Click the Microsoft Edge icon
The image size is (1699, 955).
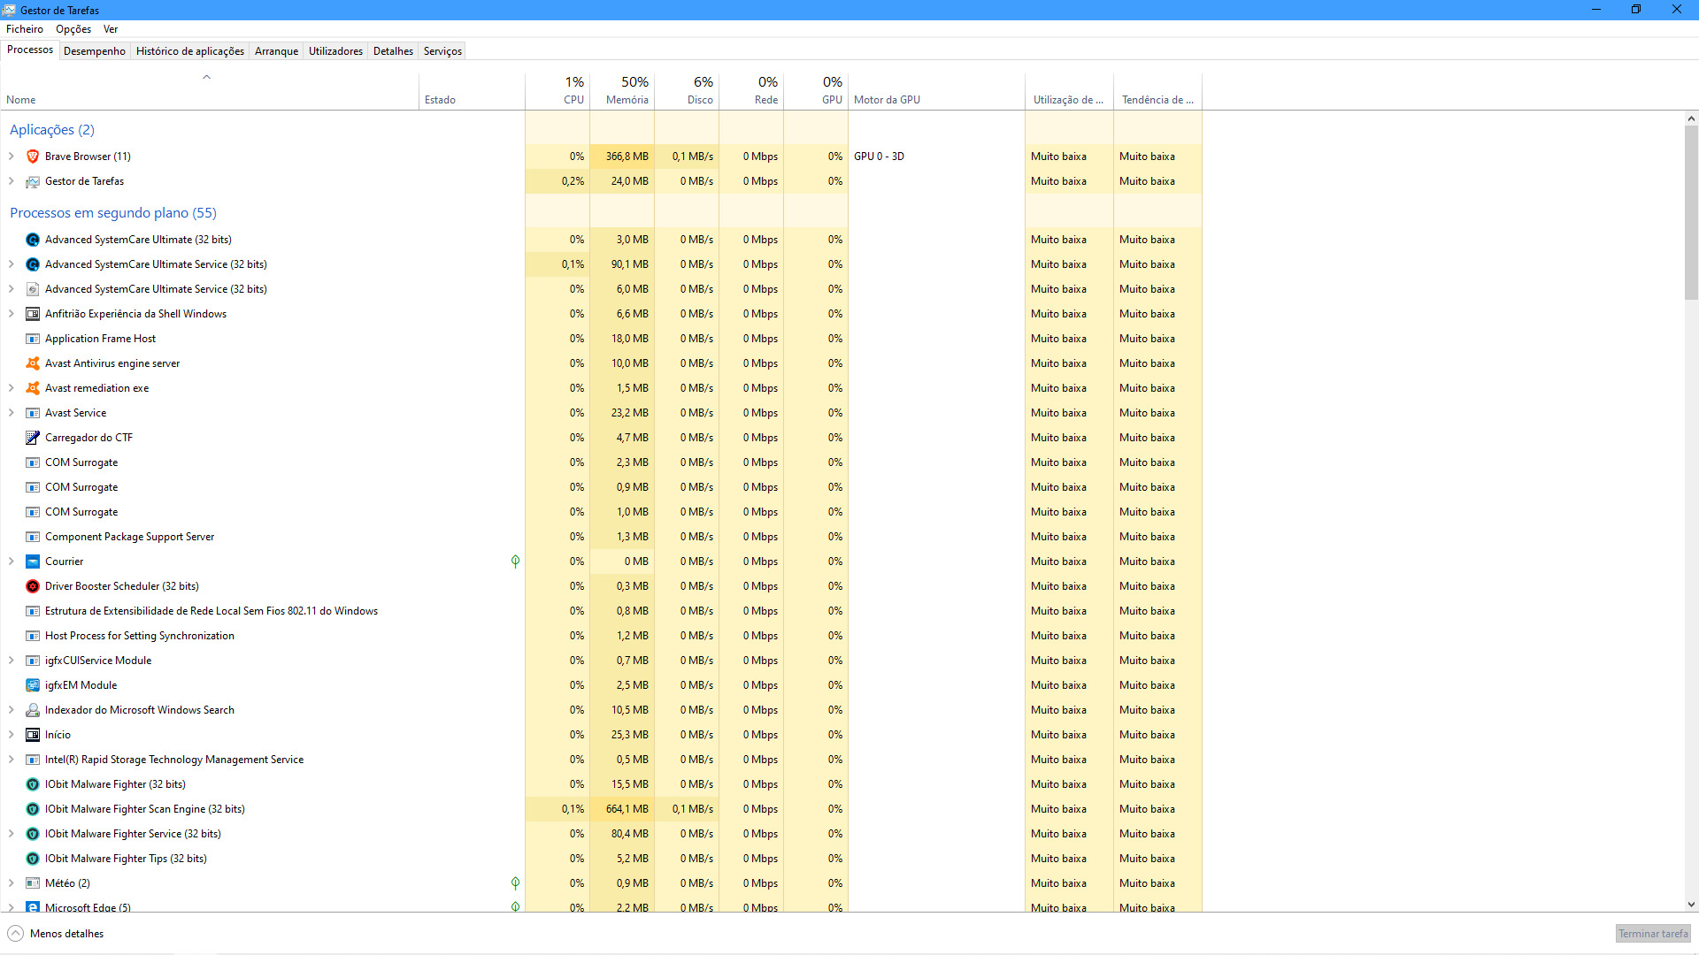point(33,907)
